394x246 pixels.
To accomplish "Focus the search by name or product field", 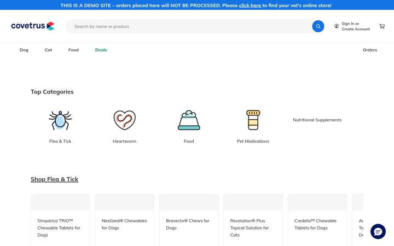I will (189, 26).
